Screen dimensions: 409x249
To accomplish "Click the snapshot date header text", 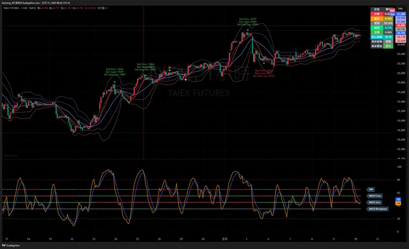I will (x=36, y=3).
